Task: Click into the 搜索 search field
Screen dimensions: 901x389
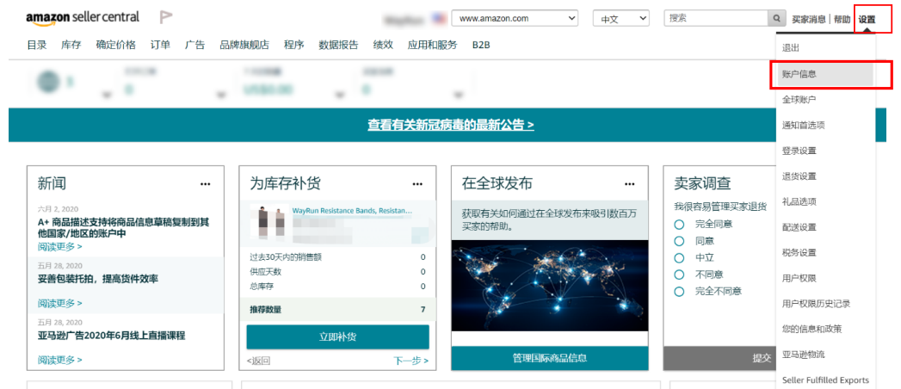Action: coord(714,18)
